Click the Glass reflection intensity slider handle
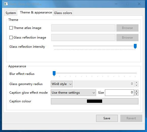Viewport: 147px width, 132px height. pos(135,46)
